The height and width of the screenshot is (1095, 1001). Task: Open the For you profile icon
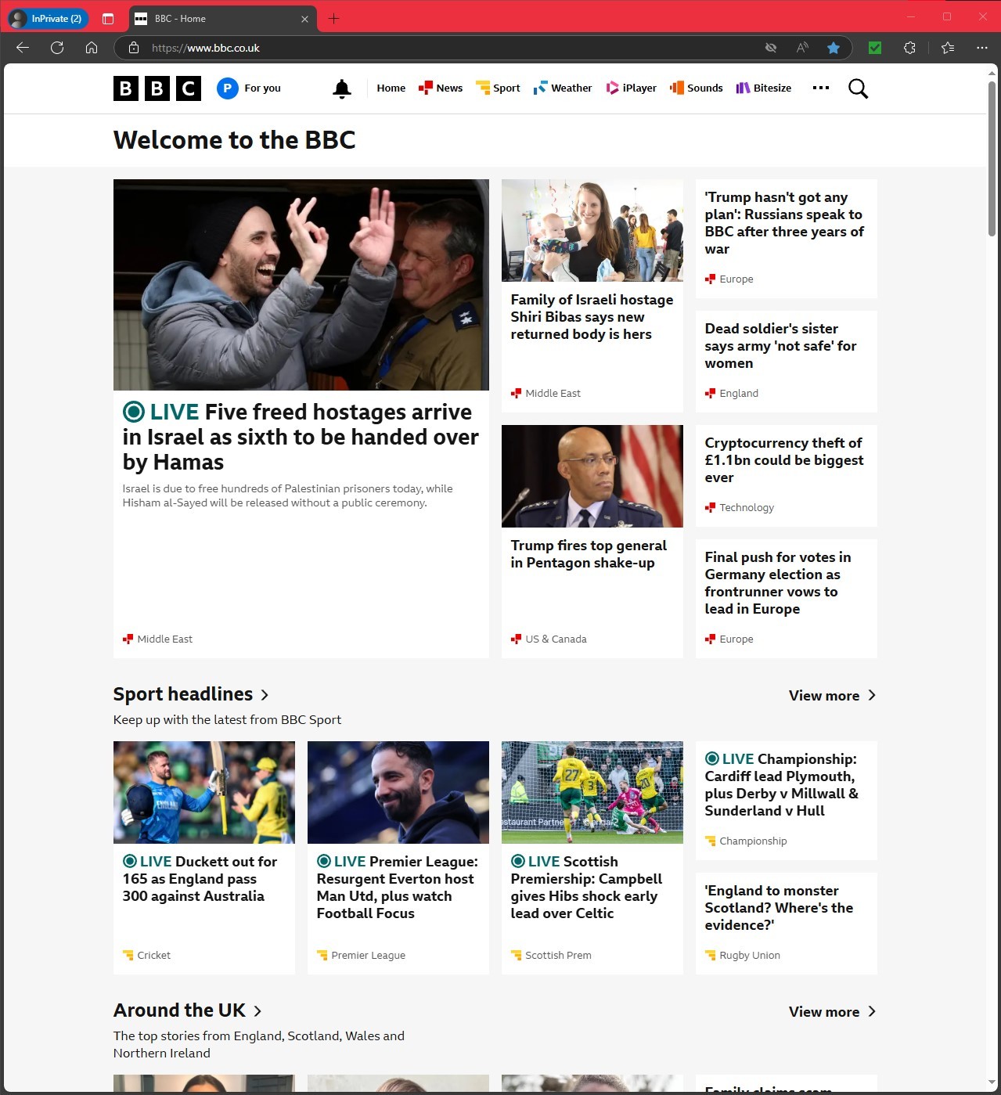227,88
